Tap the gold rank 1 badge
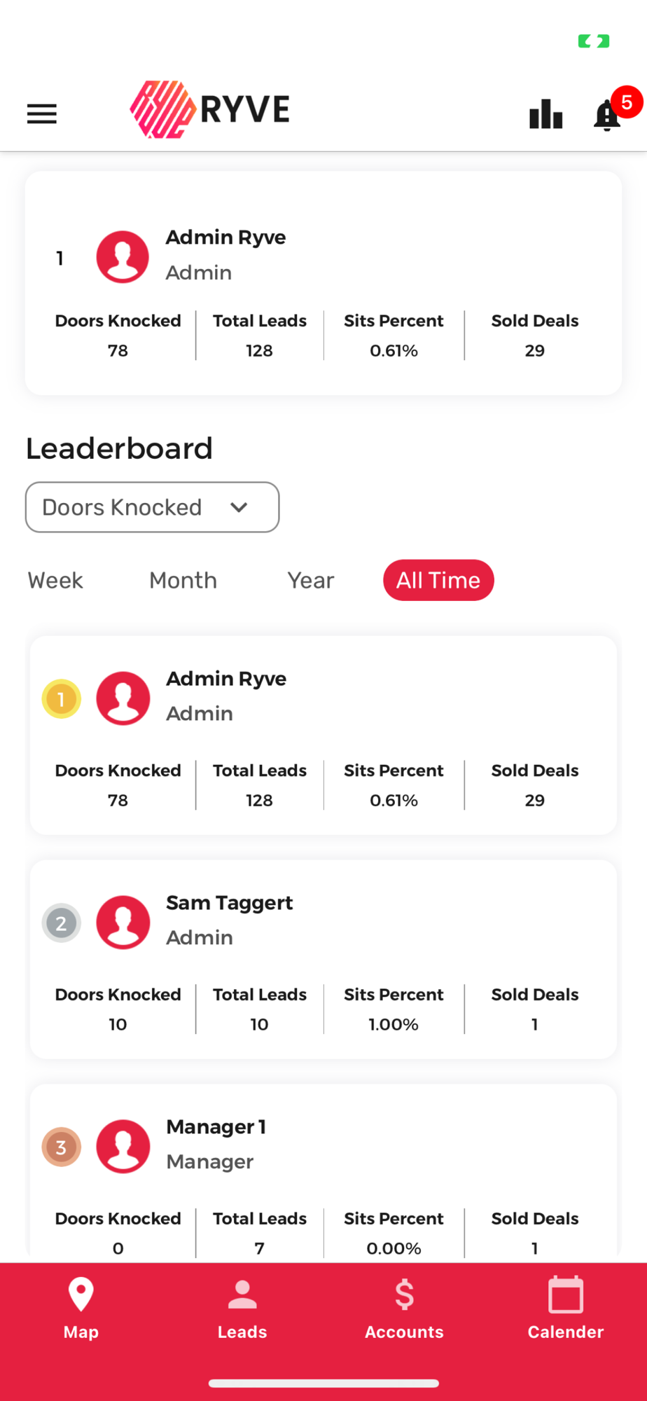The image size is (647, 1401). tap(62, 699)
